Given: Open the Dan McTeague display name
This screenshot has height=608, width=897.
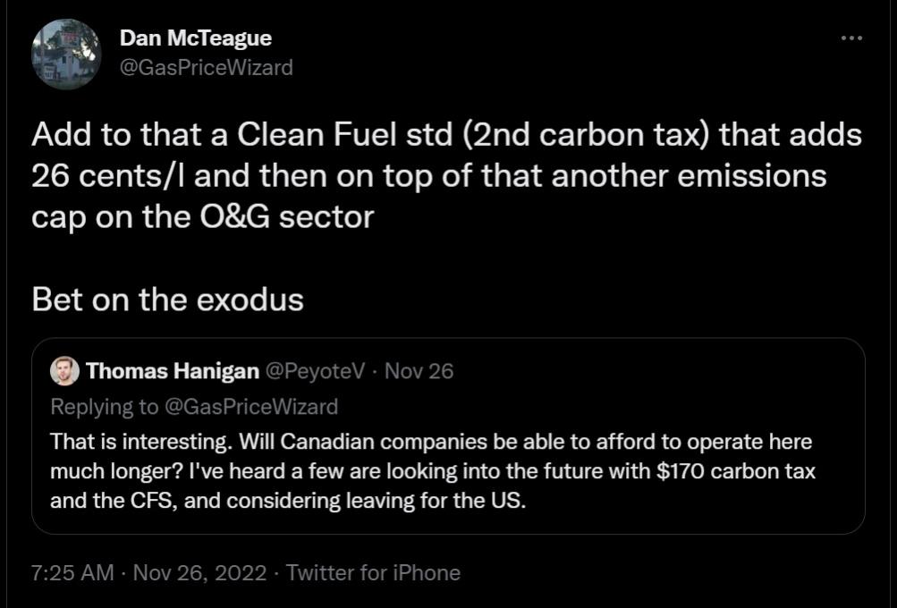Looking at the screenshot, I should pos(195,38).
